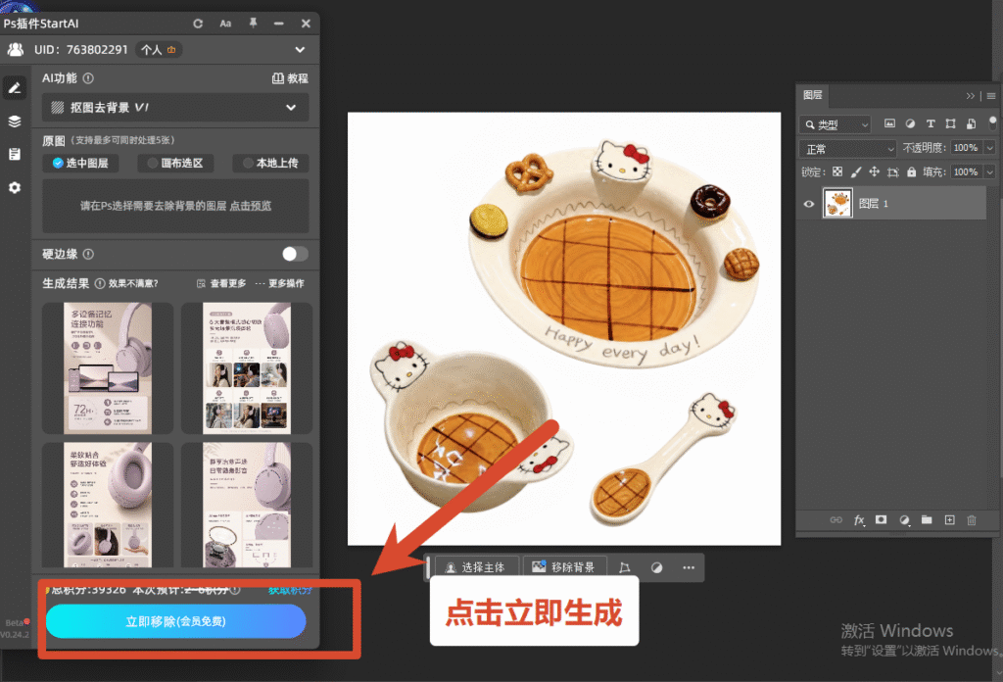Click transform icon in contextual task bar

pyautogui.click(x=624, y=567)
